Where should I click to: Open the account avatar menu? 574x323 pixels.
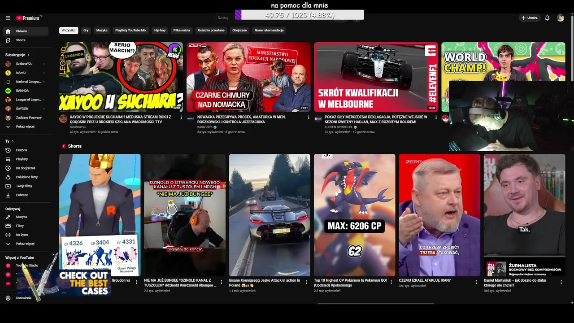pyautogui.click(x=560, y=18)
